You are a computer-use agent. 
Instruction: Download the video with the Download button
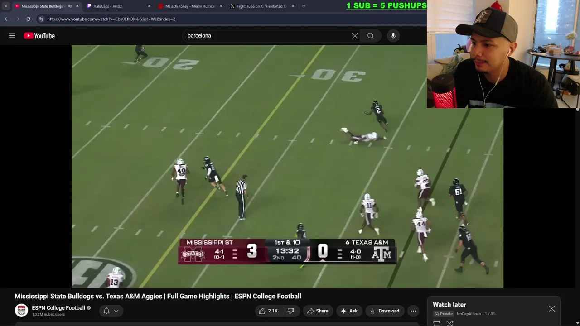point(384,311)
